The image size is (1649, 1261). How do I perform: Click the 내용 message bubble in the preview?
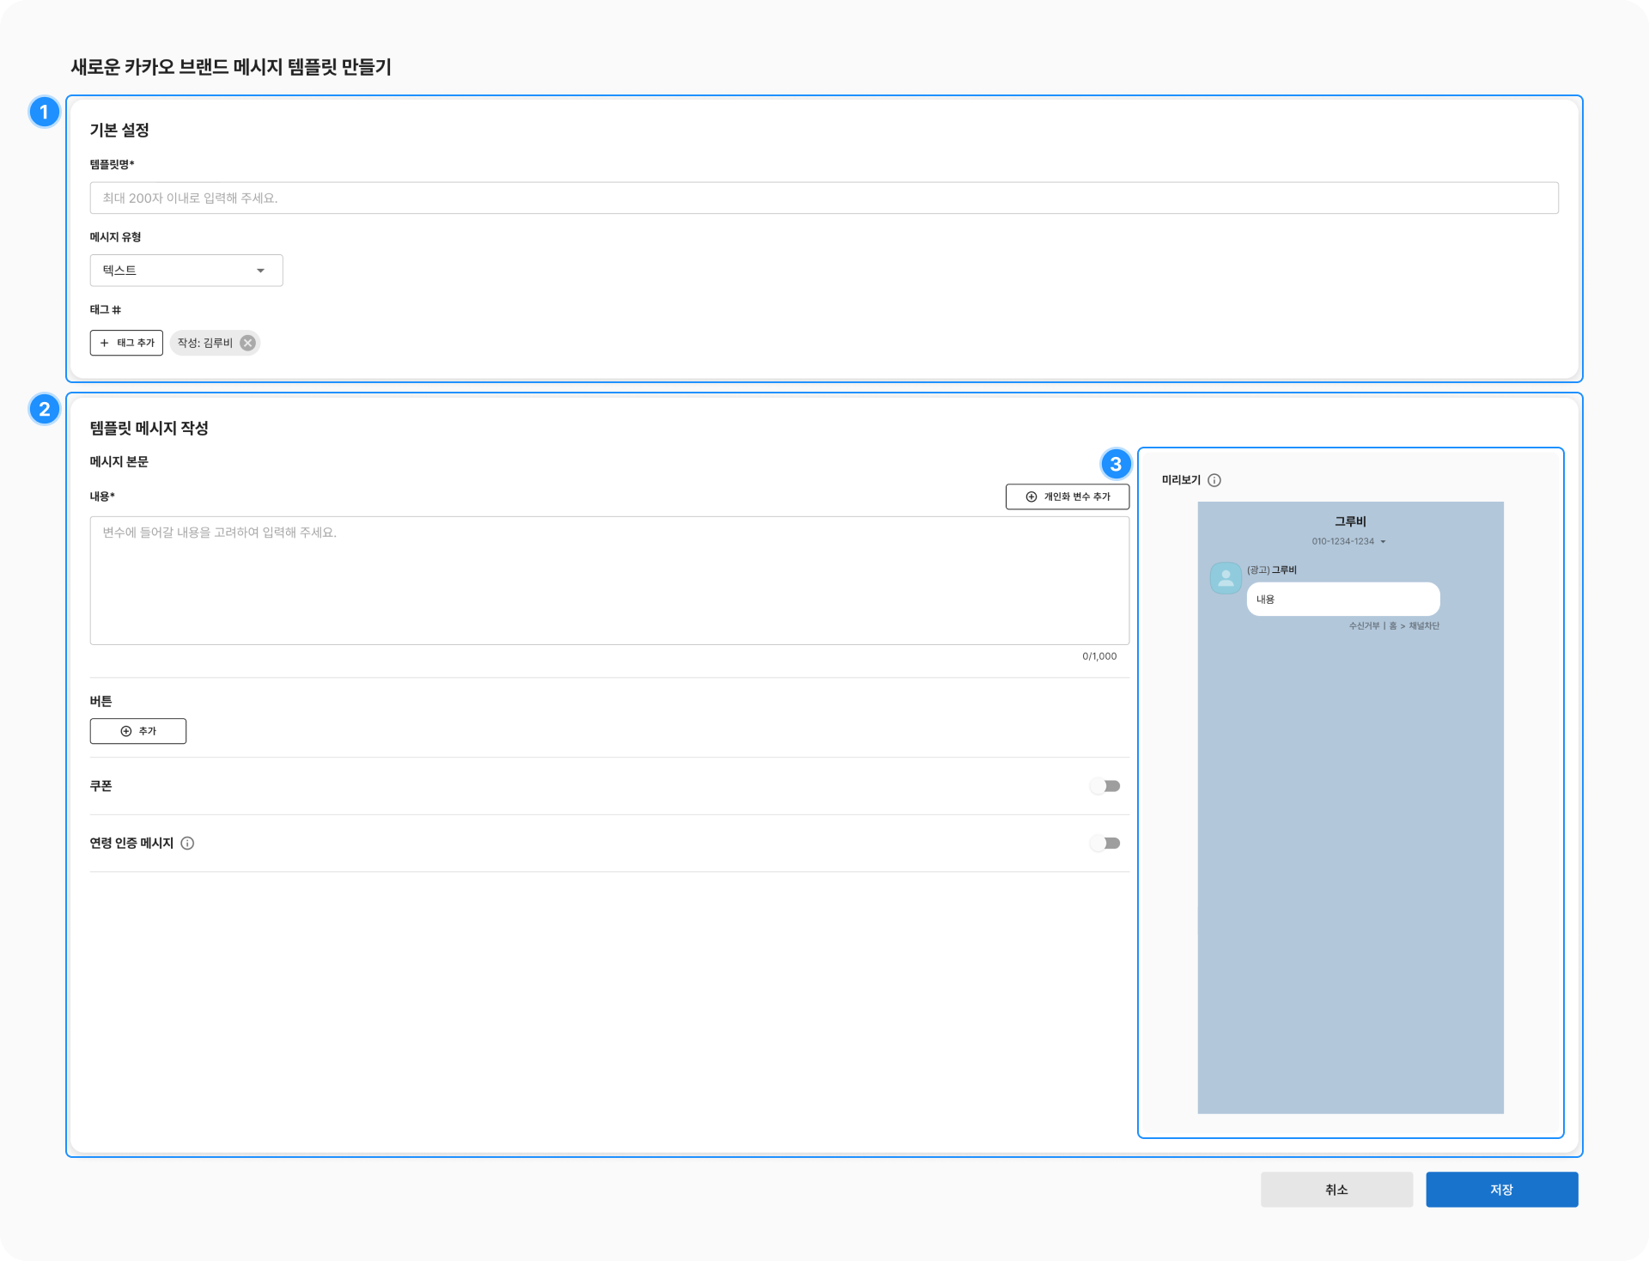pos(1342,600)
